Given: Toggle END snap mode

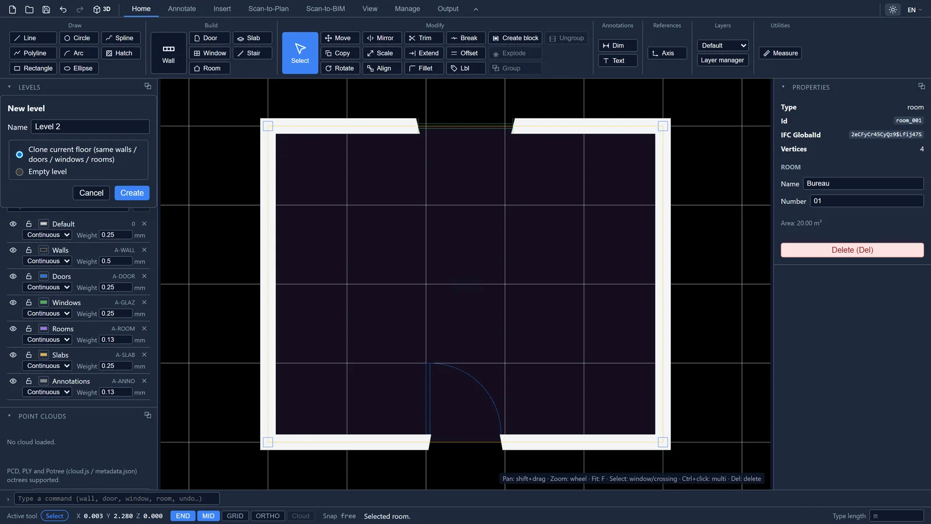Looking at the screenshot, I should [x=183, y=516].
